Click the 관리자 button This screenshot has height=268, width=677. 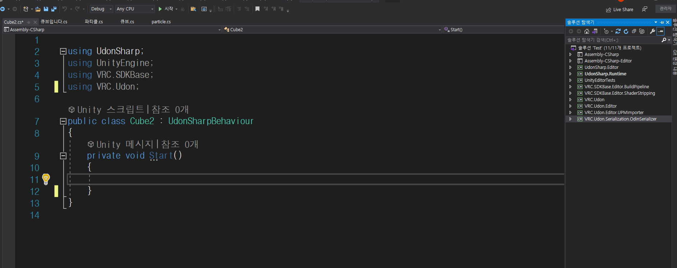666,9
